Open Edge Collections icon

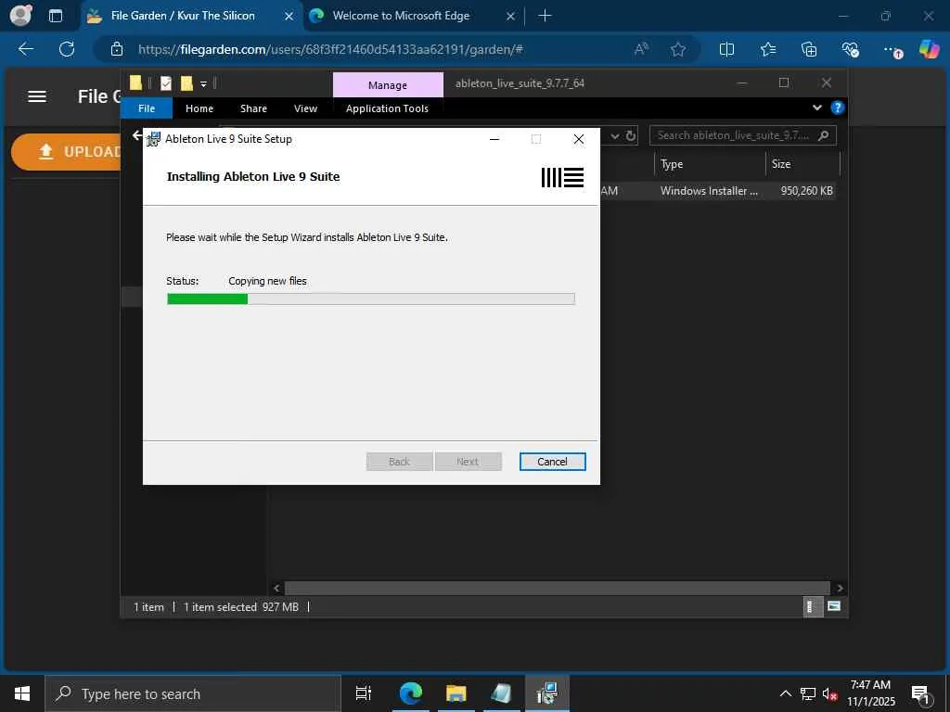pos(809,49)
